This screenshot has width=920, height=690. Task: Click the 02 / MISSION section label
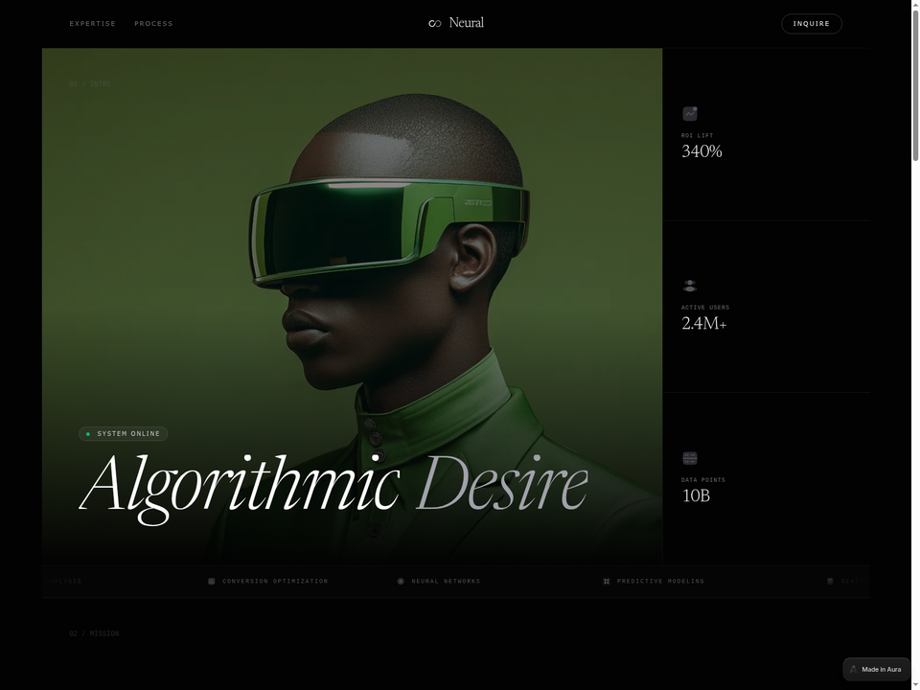tap(94, 633)
